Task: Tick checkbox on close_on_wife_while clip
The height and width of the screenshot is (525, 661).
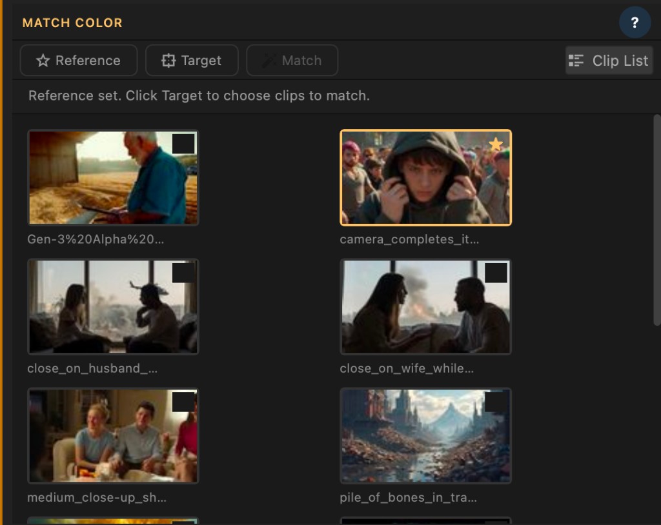Action: coord(496,273)
